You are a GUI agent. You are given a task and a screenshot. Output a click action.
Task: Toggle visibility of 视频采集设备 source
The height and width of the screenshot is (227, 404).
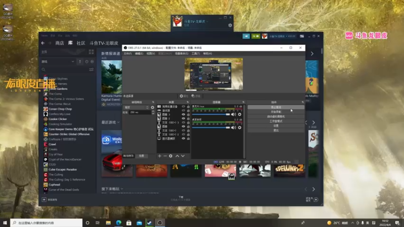point(183,106)
